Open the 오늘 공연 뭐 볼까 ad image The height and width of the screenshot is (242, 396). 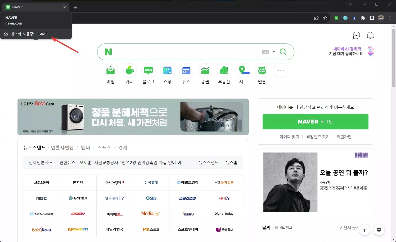tap(290, 182)
